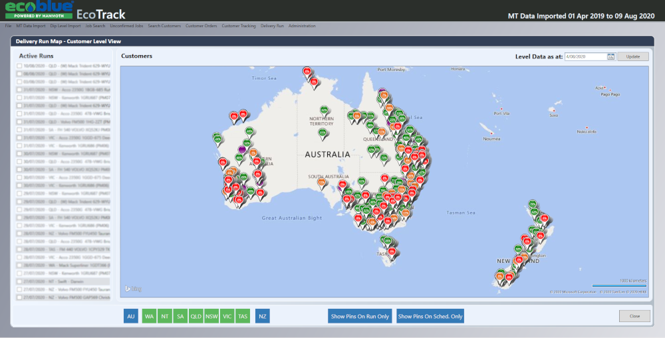Open the Delivery Run menu
This screenshot has height=338, width=665.
tap(271, 26)
